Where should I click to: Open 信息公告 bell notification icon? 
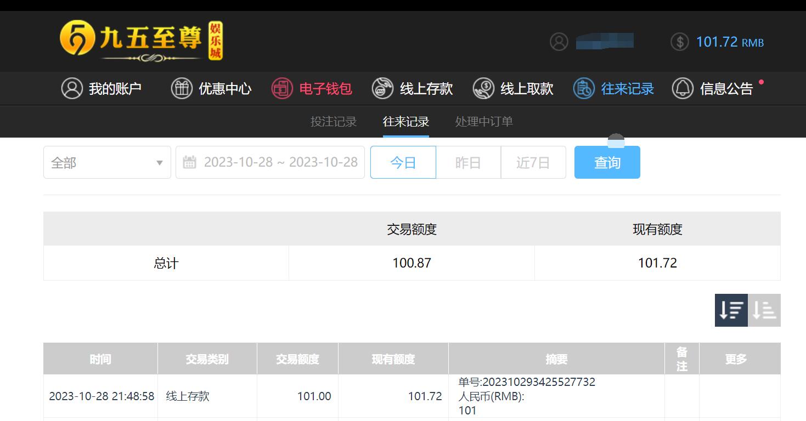(x=683, y=88)
